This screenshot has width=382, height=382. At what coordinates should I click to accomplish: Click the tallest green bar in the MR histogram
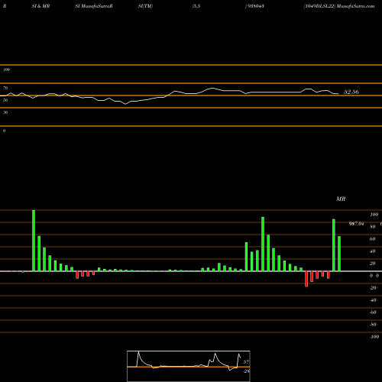pos(34,241)
